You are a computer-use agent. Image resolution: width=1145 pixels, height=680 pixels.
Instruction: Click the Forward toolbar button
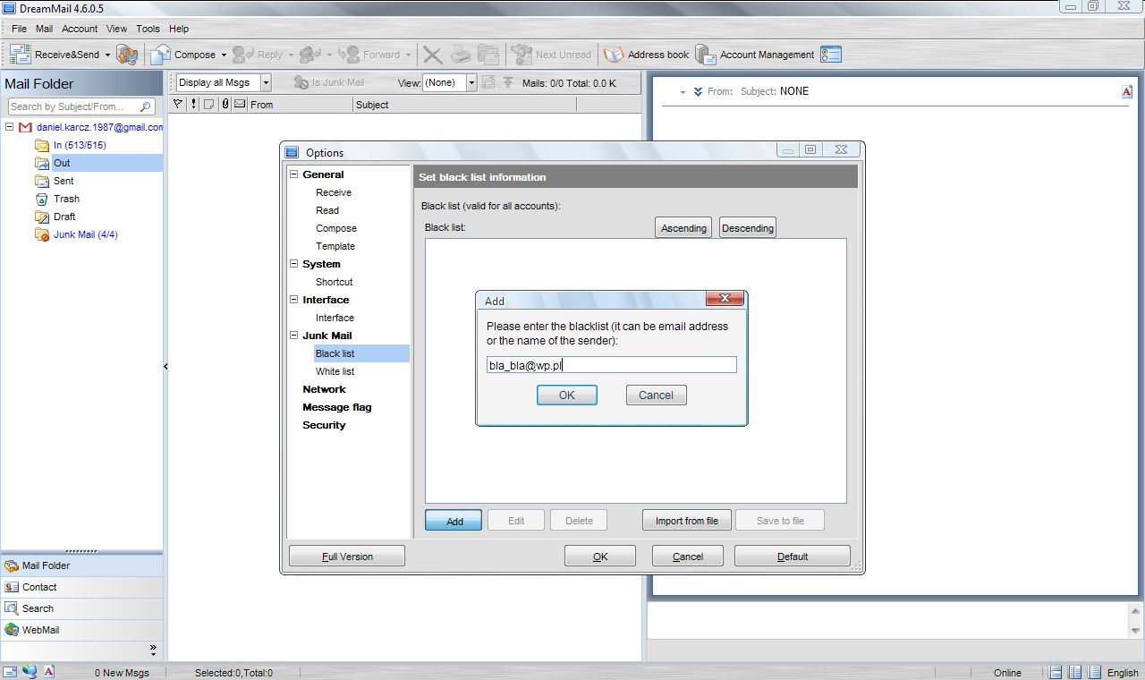(375, 55)
